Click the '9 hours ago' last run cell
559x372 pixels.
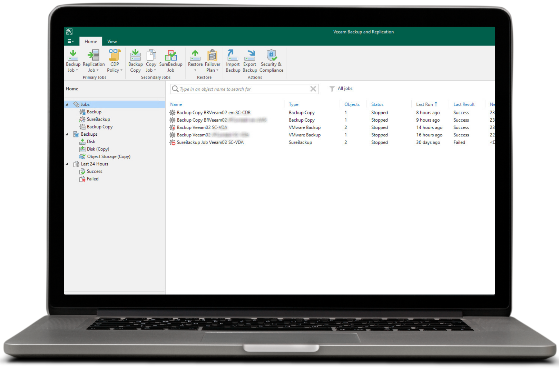[428, 120]
